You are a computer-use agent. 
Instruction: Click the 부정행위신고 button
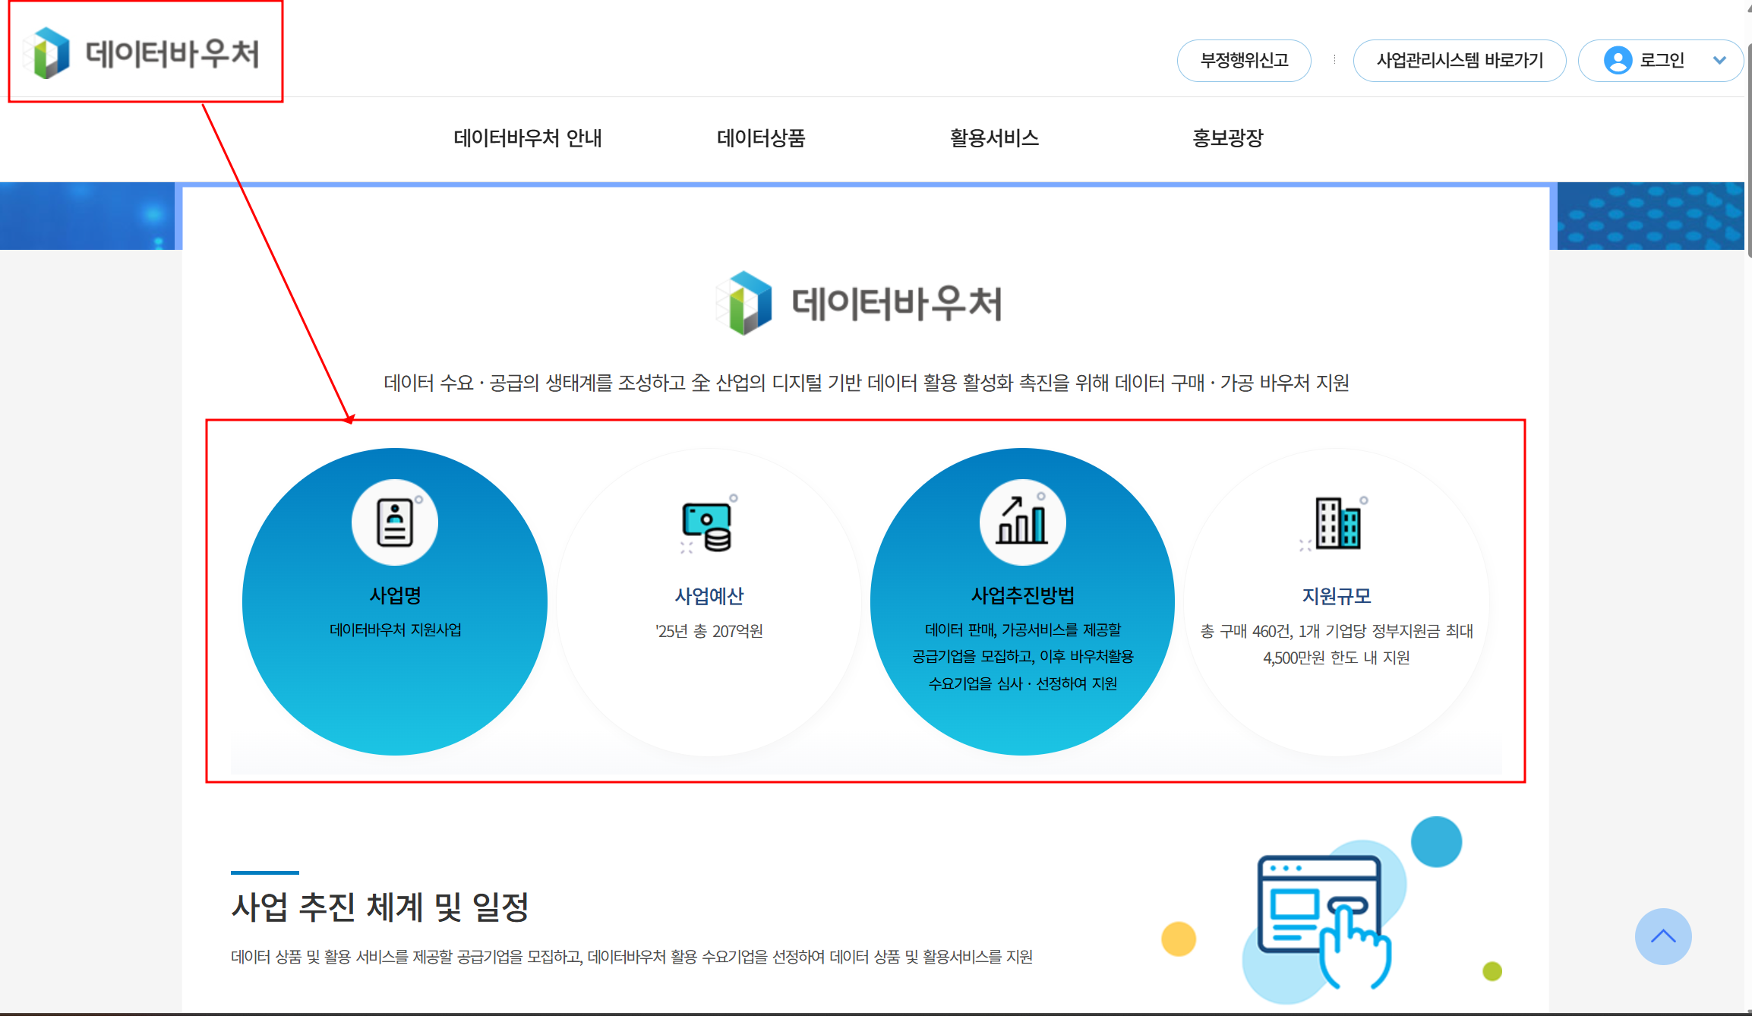[1244, 60]
